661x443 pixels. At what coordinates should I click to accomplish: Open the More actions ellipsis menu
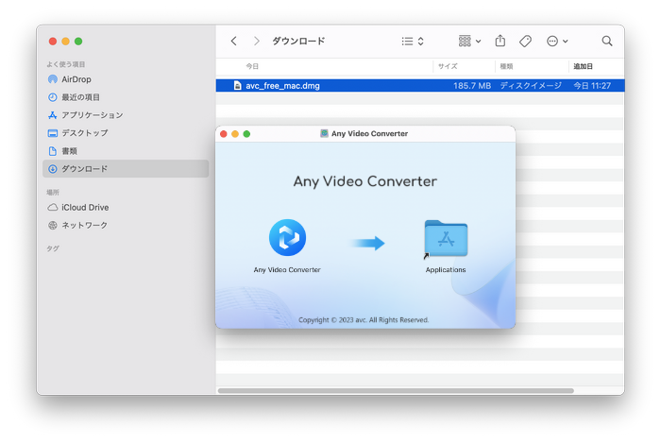click(x=557, y=41)
